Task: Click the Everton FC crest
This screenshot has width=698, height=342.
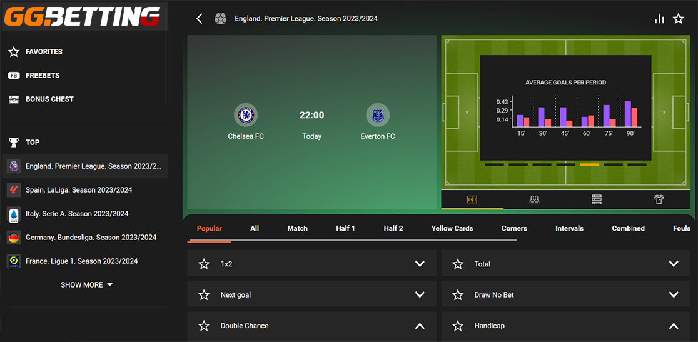Action: pyautogui.click(x=378, y=115)
